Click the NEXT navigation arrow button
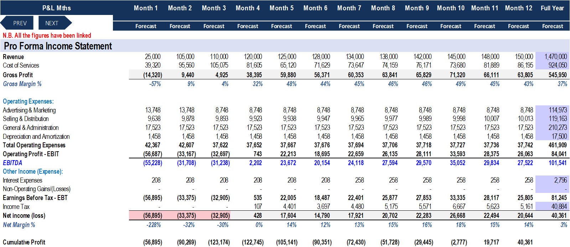Screen dimensions: 570x247 pos(52,22)
